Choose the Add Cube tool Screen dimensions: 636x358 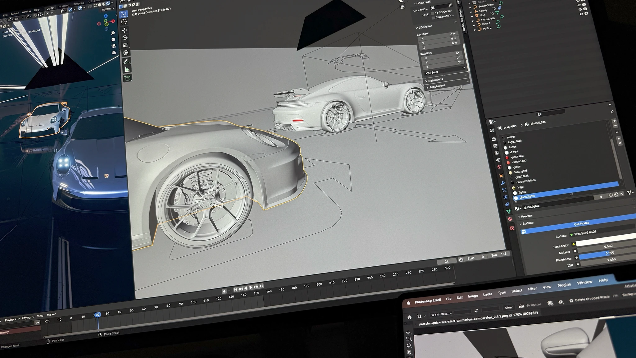(127, 78)
